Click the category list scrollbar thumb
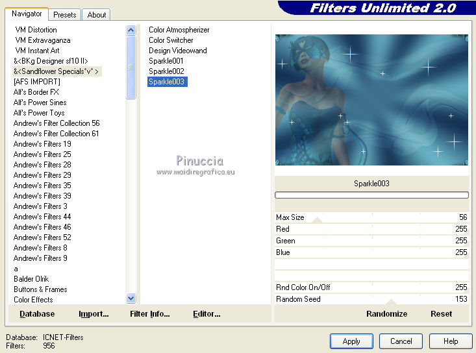This screenshot has width=476, height=353. point(131,67)
